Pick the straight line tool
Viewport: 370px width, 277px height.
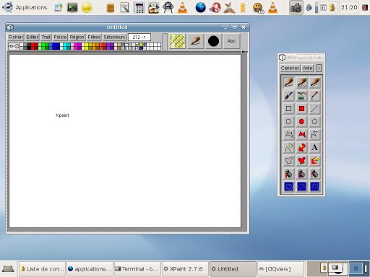click(x=314, y=109)
